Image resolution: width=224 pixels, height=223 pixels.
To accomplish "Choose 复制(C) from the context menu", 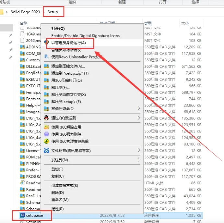I will click(x=57, y=176).
